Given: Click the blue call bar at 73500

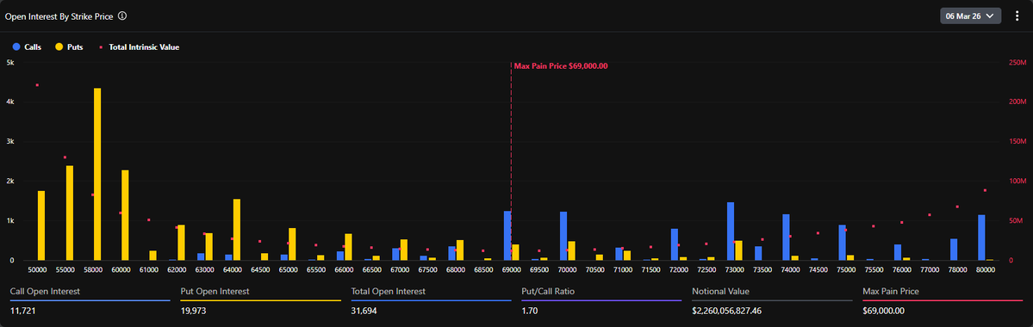Looking at the screenshot, I should tap(758, 253).
